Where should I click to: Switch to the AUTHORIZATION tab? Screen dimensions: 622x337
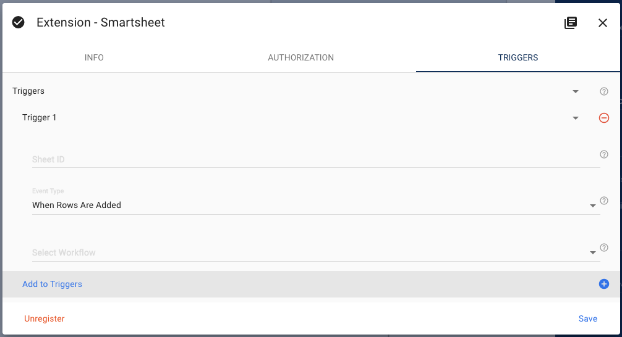[x=300, y=57]
